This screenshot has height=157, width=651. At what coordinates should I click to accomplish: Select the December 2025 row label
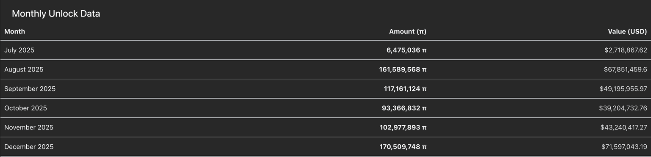[29, 147]
